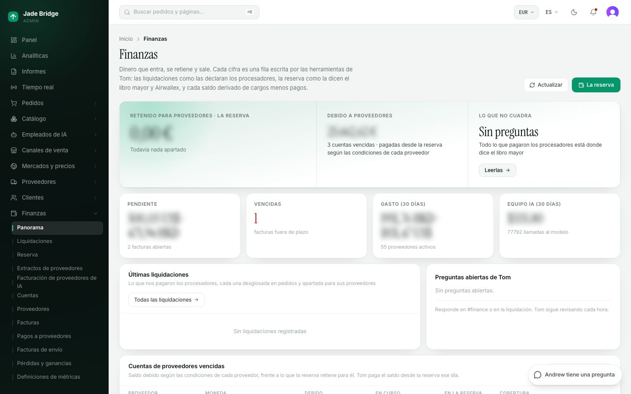Open Pagos a proveedores submenu item
631x394 pixels.
tap(57, 336)
